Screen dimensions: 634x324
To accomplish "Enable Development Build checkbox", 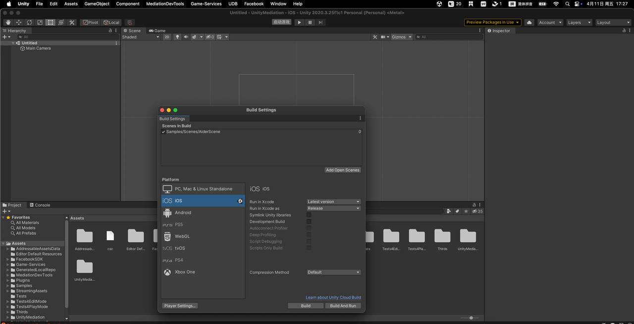I will pyautogui.click(x=309, y=222).
